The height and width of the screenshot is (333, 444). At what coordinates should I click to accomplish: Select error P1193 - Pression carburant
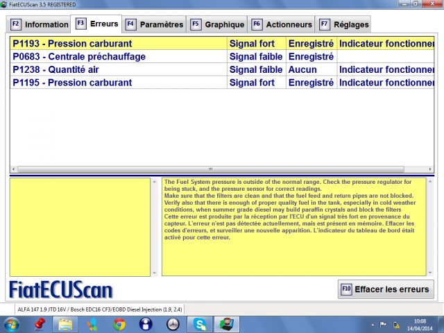(x=119, y=44)
